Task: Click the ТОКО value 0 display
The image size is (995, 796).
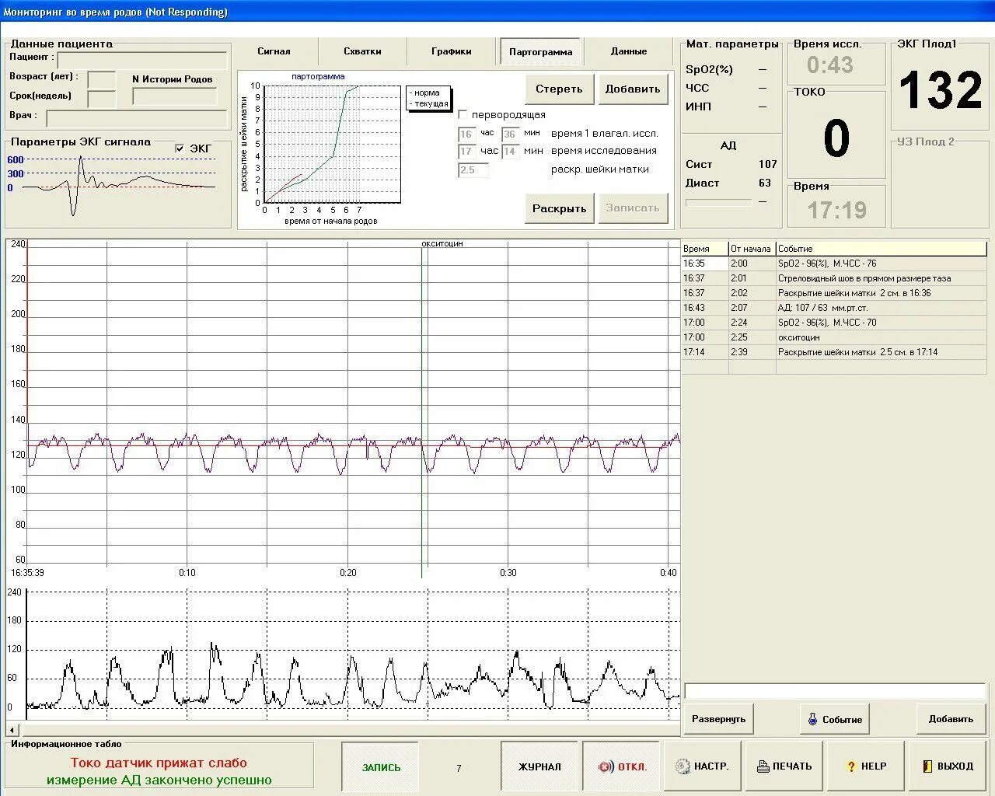Action: pyautogui.click(x=836, y=139)
